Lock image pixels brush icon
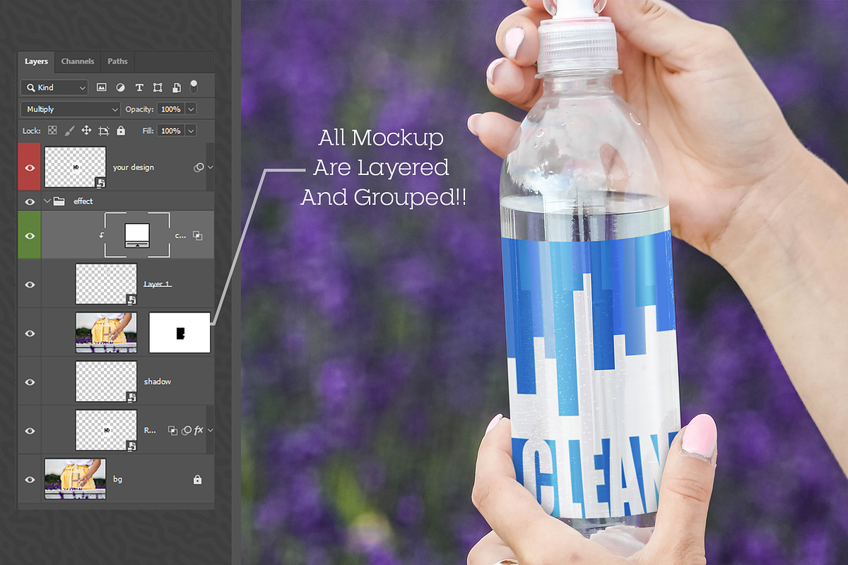The image size is (848, 565). 69,131
